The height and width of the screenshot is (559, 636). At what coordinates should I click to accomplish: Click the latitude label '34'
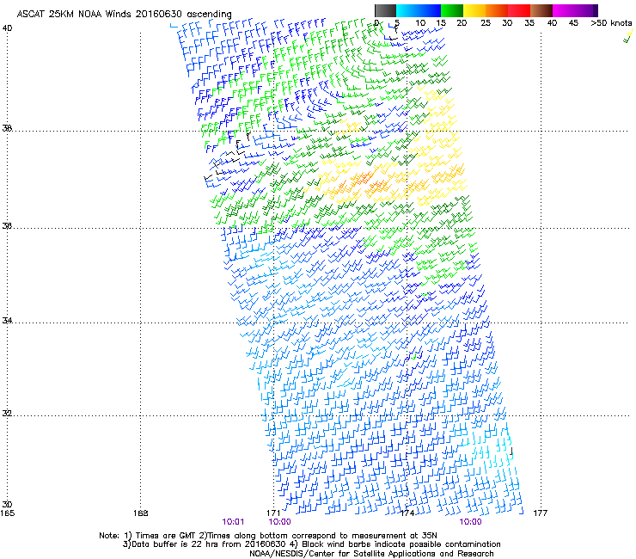(x=7, y=321)
